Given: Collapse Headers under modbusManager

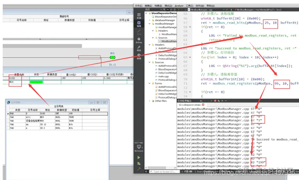Looking at the screenshot, I should coord(153,31).
